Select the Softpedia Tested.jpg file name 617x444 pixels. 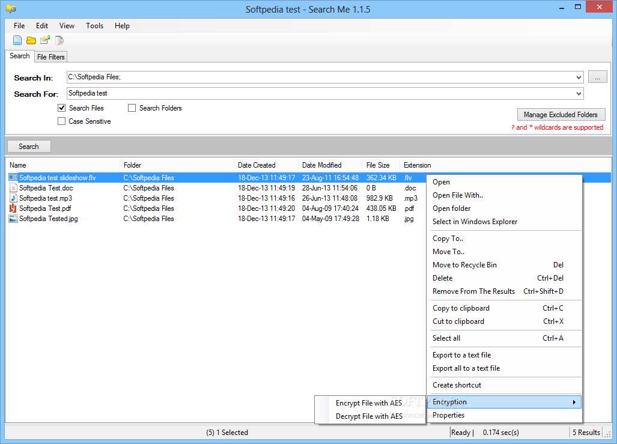click(x=49, y=219)
